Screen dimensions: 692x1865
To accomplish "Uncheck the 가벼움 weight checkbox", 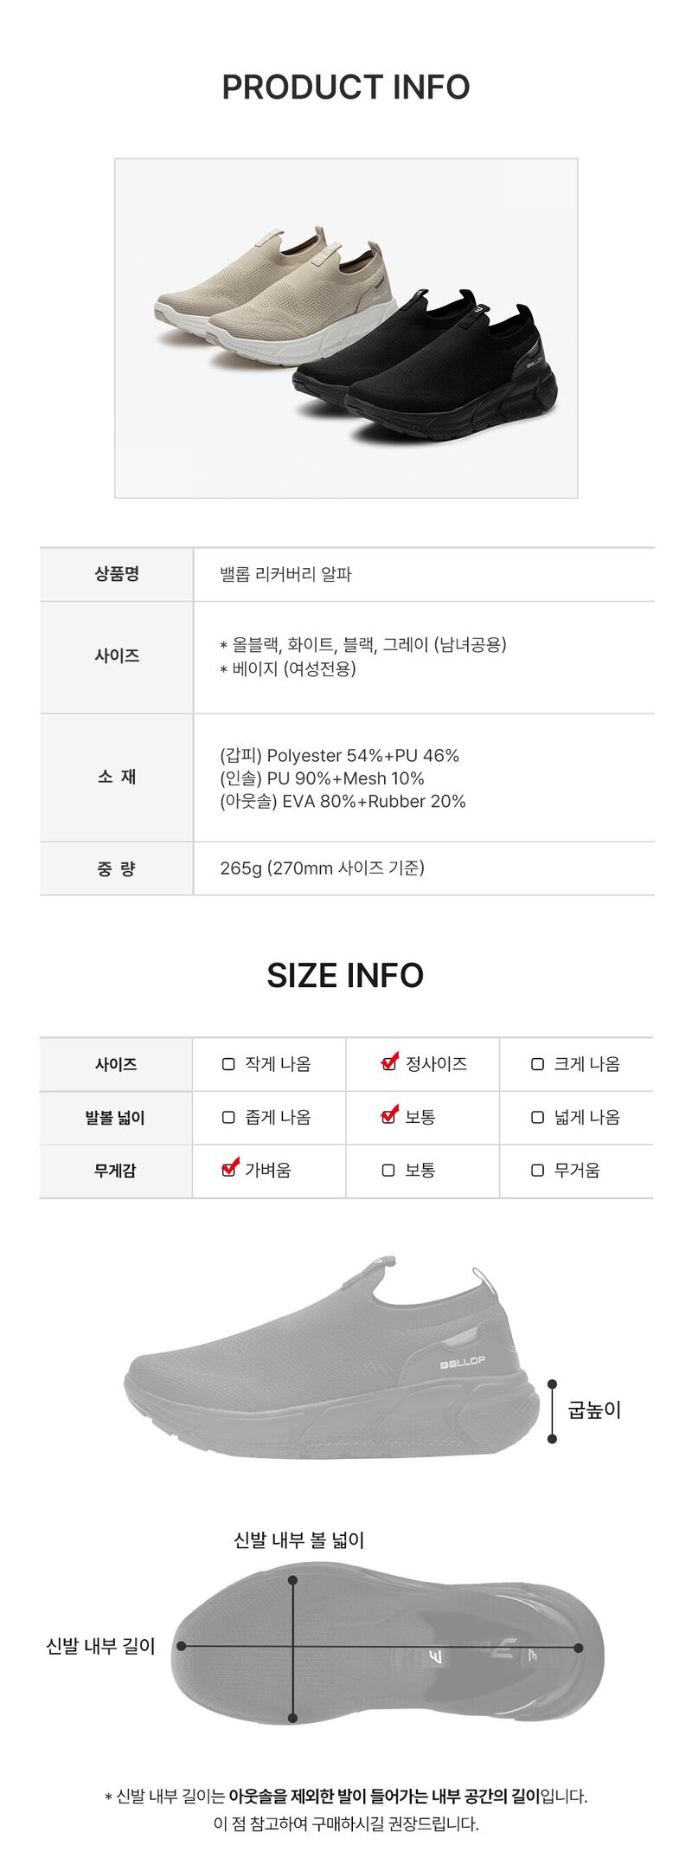I will click(x=228, y=1171).
